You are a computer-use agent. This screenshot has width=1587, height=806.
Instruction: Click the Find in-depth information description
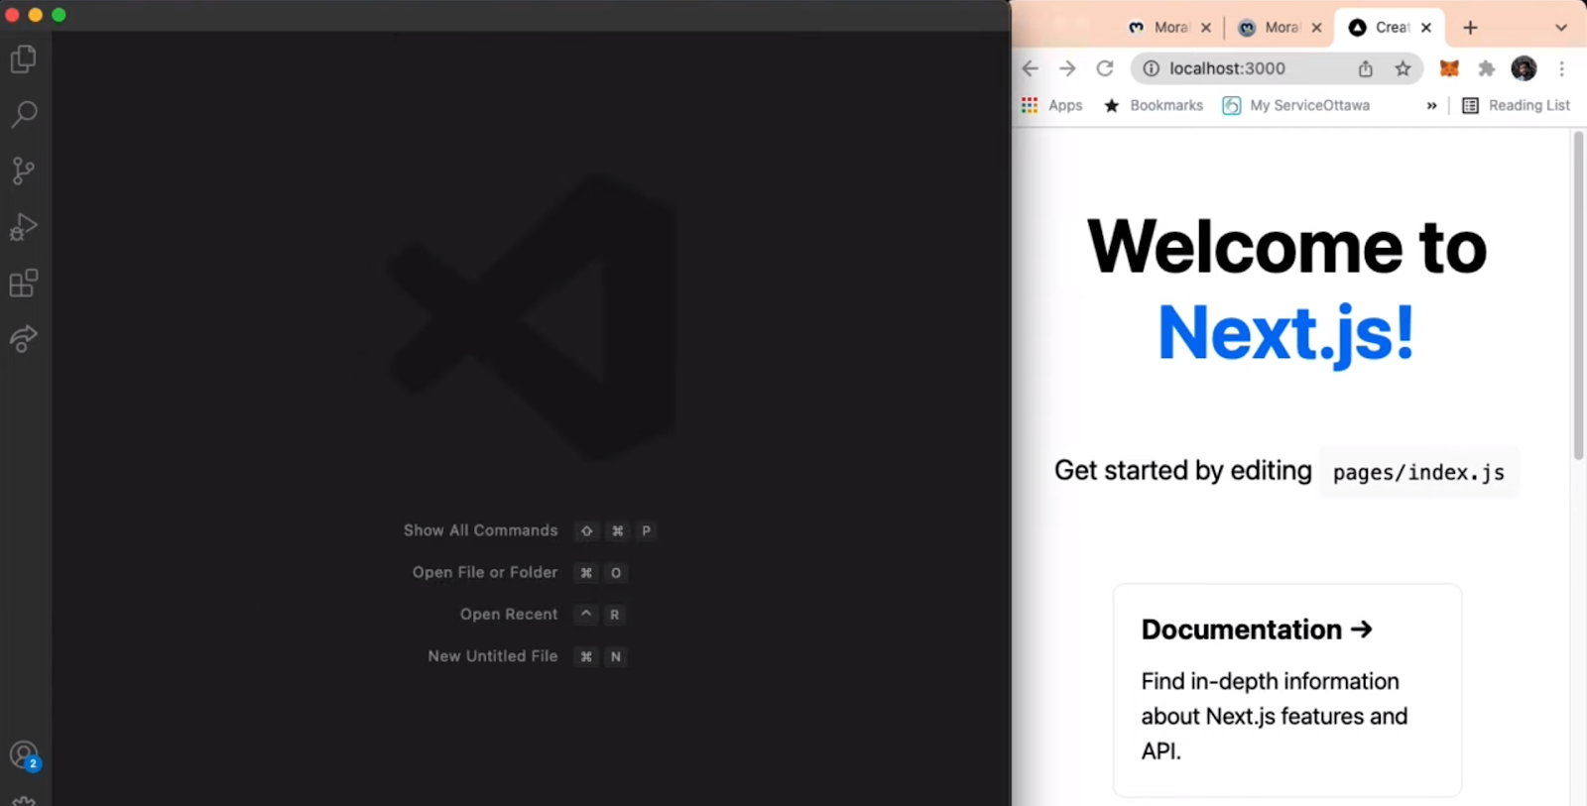click(x=1275, y=716)
